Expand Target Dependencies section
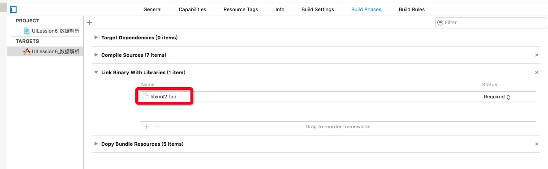Viewport: 548px width, 169px height. click(x=96, y=38)
